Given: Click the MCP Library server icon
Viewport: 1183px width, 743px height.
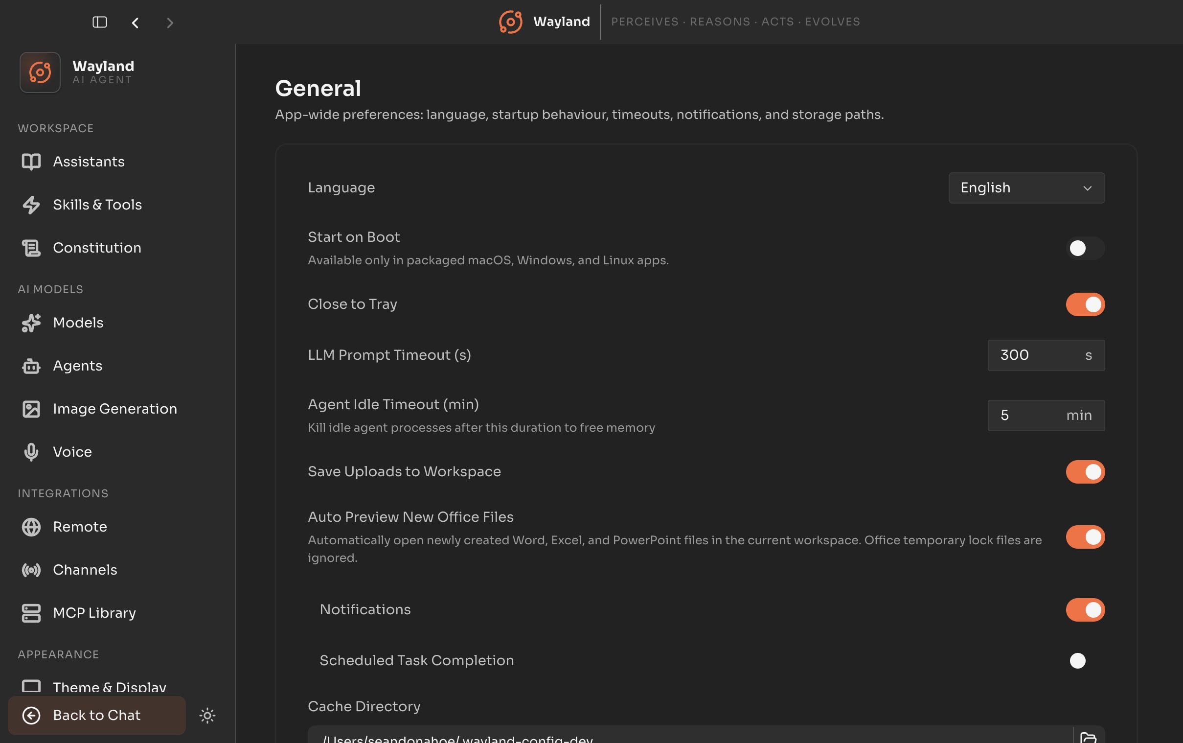Looking at the screenshot, I should (31, 613).
